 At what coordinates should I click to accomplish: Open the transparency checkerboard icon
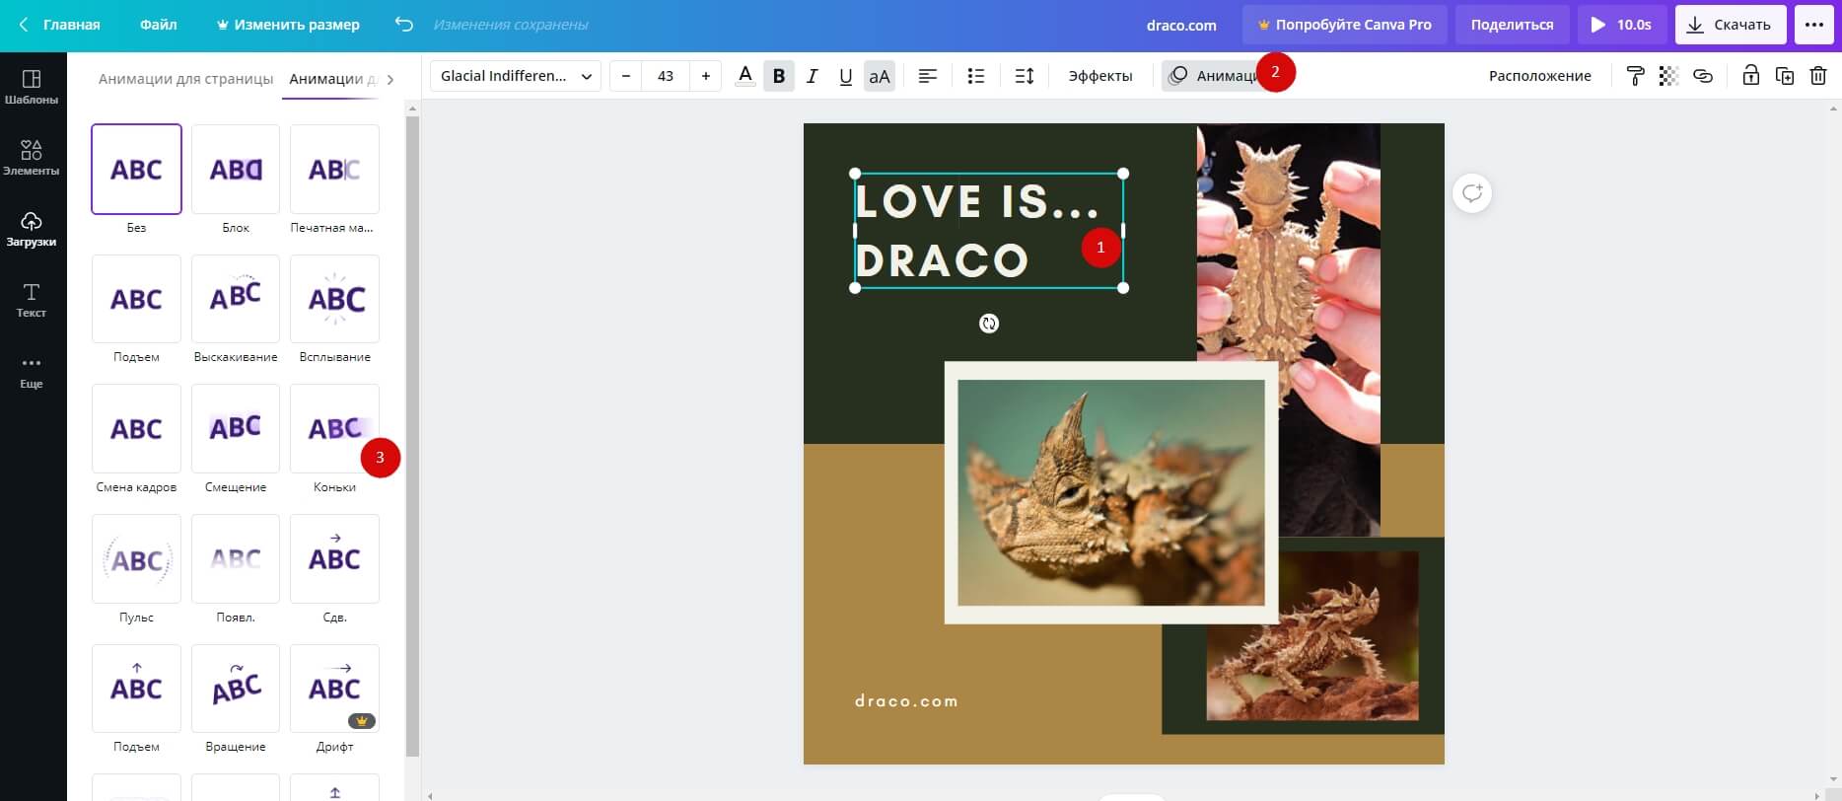coord(1668,76)
